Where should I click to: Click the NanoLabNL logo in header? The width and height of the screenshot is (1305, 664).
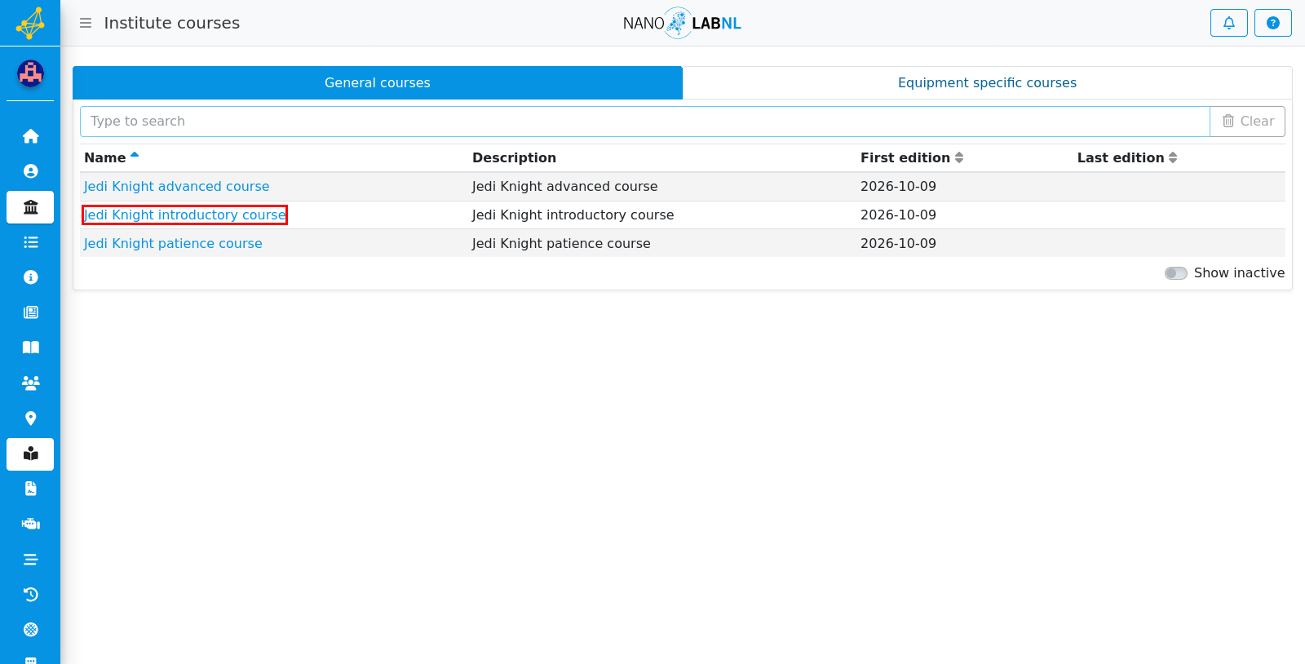[x=682, y=23]
